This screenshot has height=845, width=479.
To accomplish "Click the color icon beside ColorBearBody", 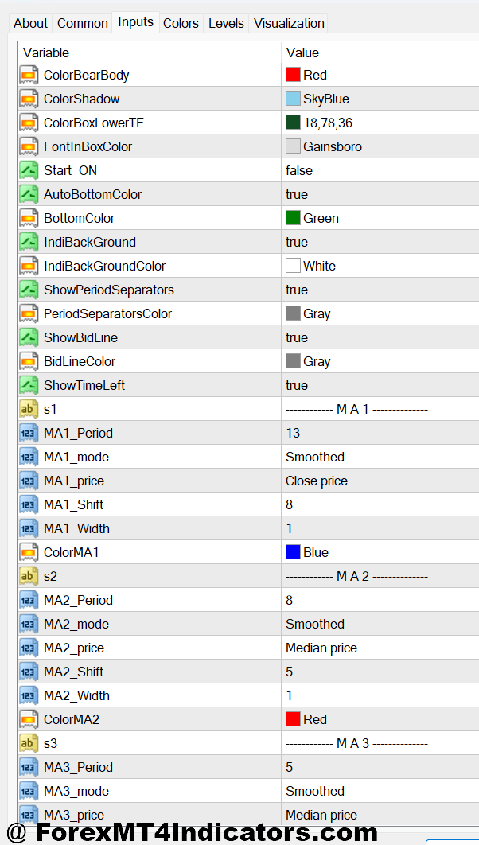I will tap(29, 75).
